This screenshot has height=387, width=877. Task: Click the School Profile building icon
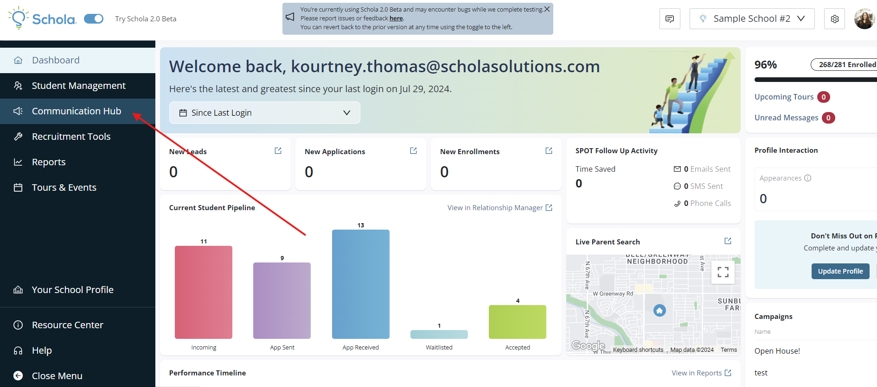[x=18, y=290]
